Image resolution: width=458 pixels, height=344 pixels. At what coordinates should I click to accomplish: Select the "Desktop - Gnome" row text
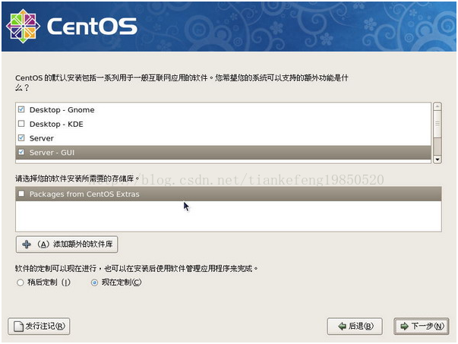click(62, 110)
